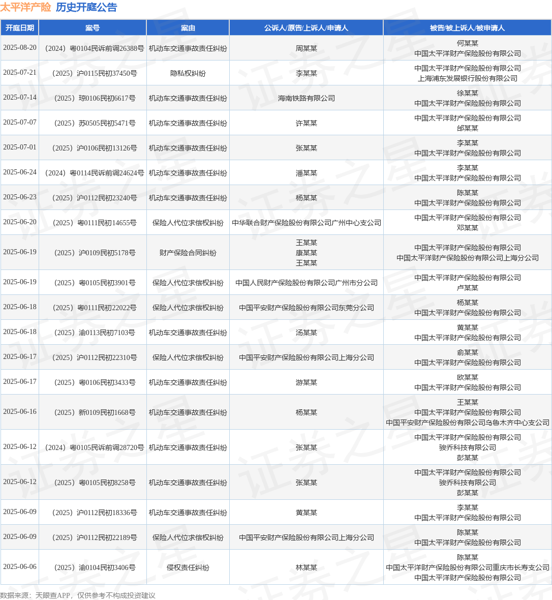The image size is (552, 600).
Task: Click case number (2025)新0109民初1668号
Action: coord(95,412)
